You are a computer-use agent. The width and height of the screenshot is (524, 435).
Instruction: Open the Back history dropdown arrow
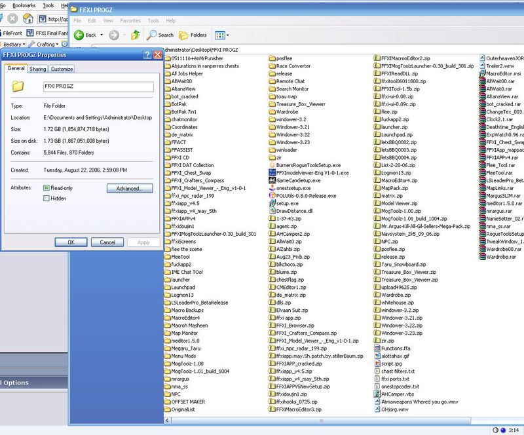click(x=102, y=35)
